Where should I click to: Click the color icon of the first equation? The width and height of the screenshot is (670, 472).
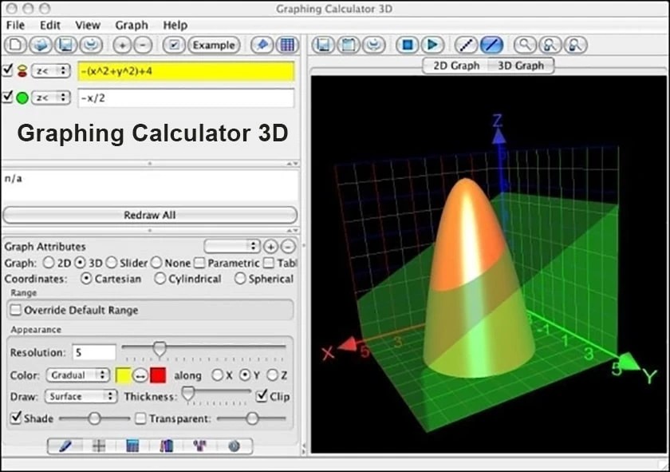point(22,71)
